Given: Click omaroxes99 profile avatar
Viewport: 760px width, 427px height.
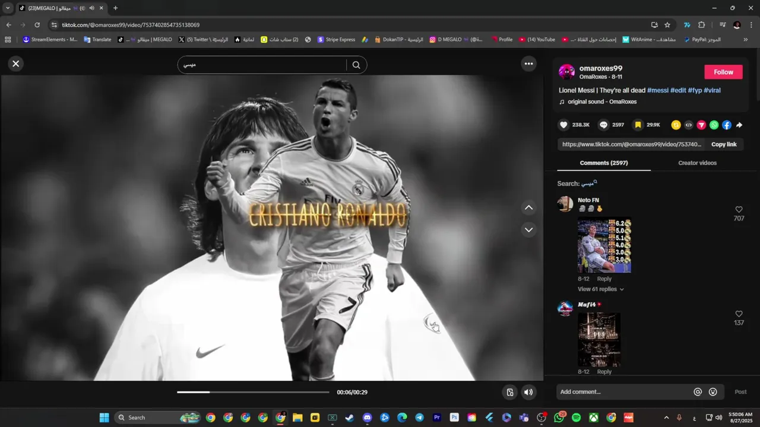Looking at the screenshot, I should click(566, 72).
